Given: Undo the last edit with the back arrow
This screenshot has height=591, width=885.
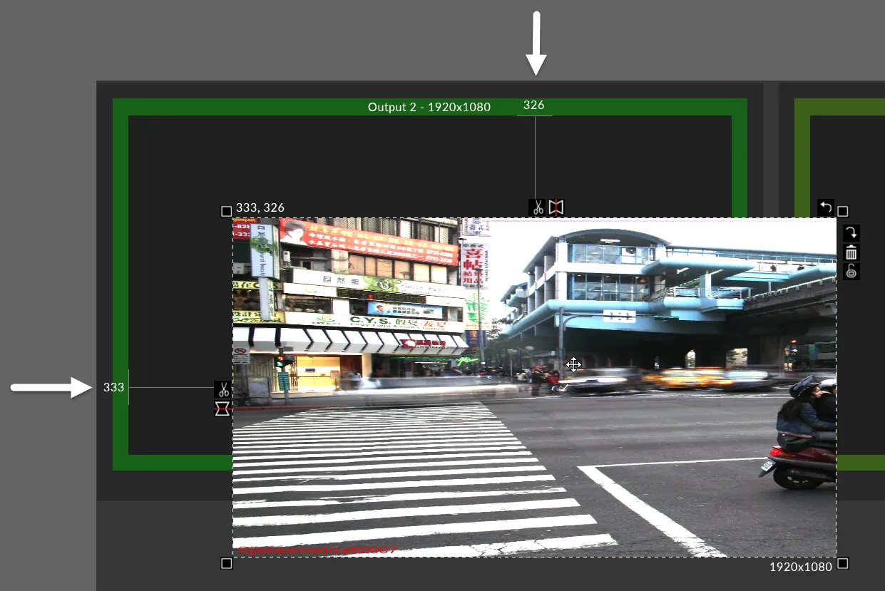Looking at the screenshot, I should pyautogui.click(x=825, y=207).
